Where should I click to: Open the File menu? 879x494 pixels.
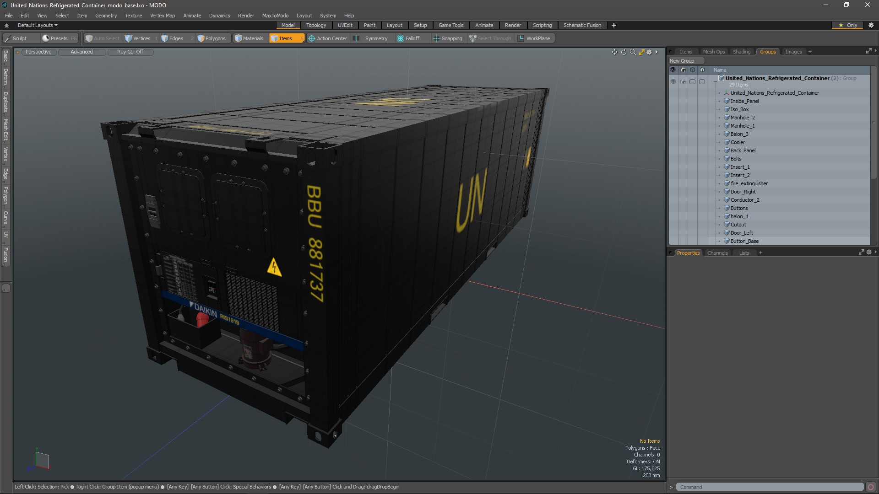click(9, 16)
